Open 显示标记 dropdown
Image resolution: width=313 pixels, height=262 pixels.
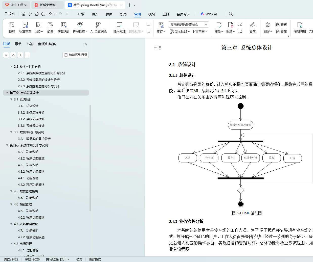point(180,32)
